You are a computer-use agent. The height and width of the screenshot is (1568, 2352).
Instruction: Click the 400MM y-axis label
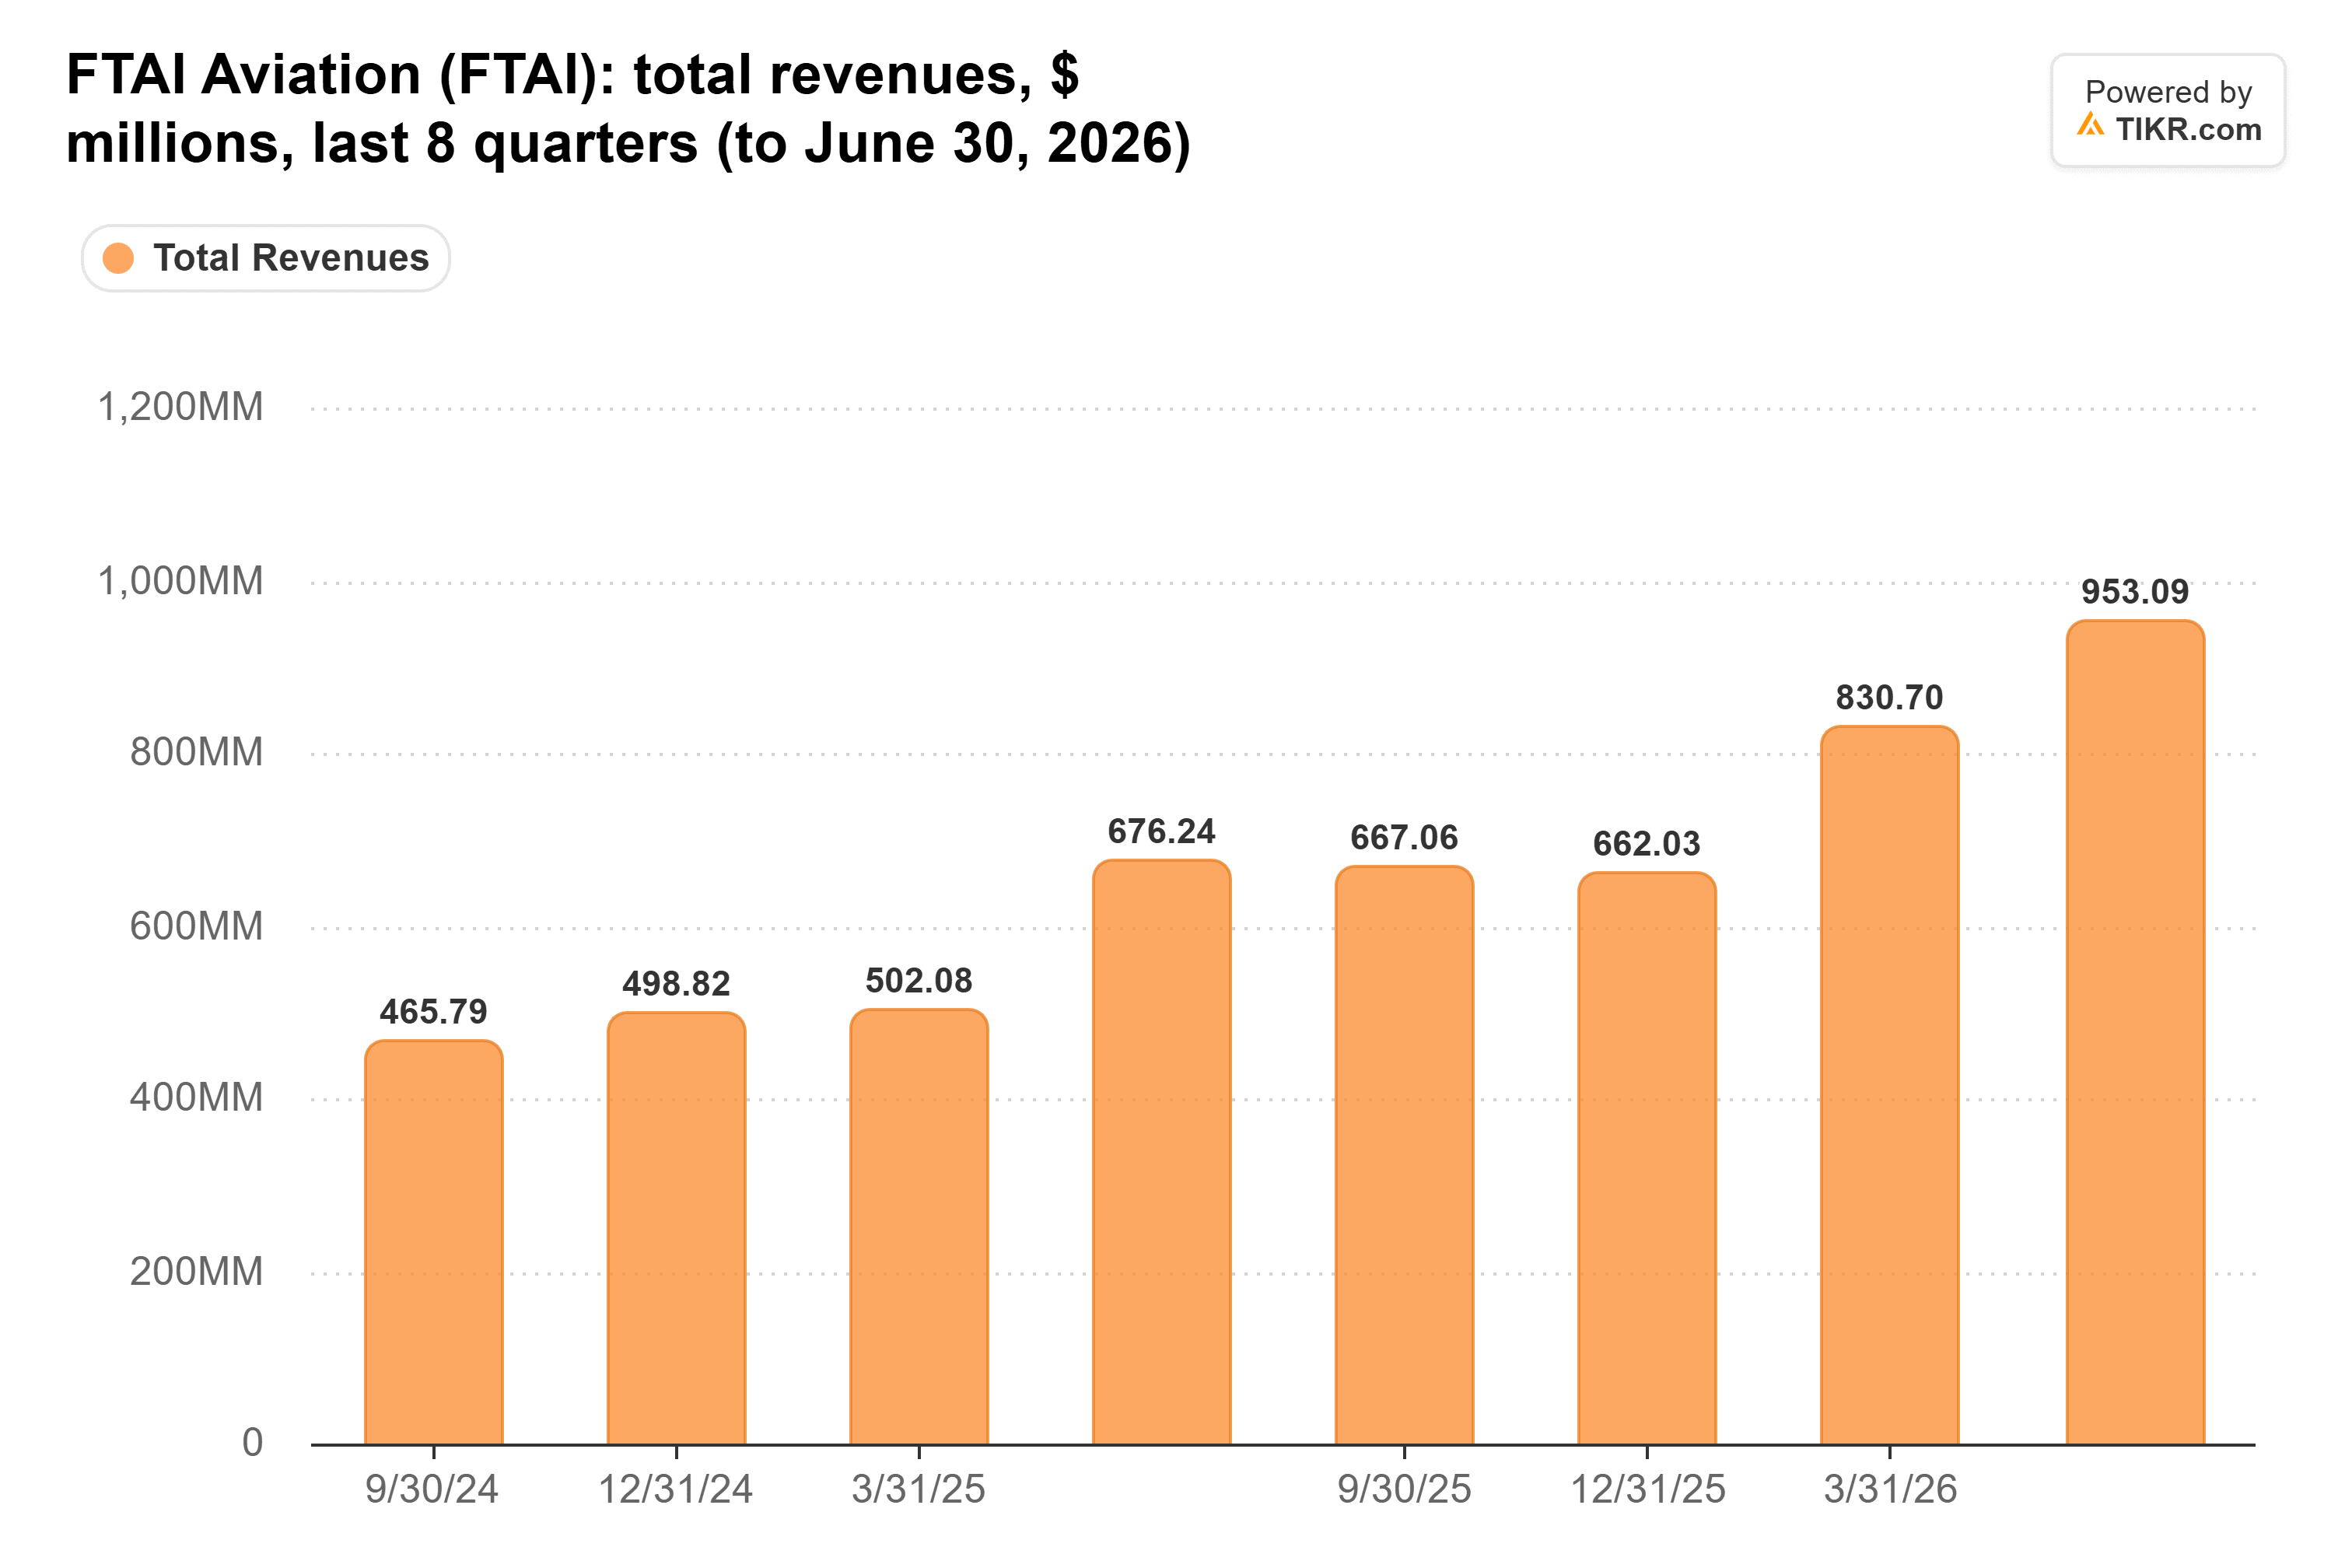(197, 1098)
